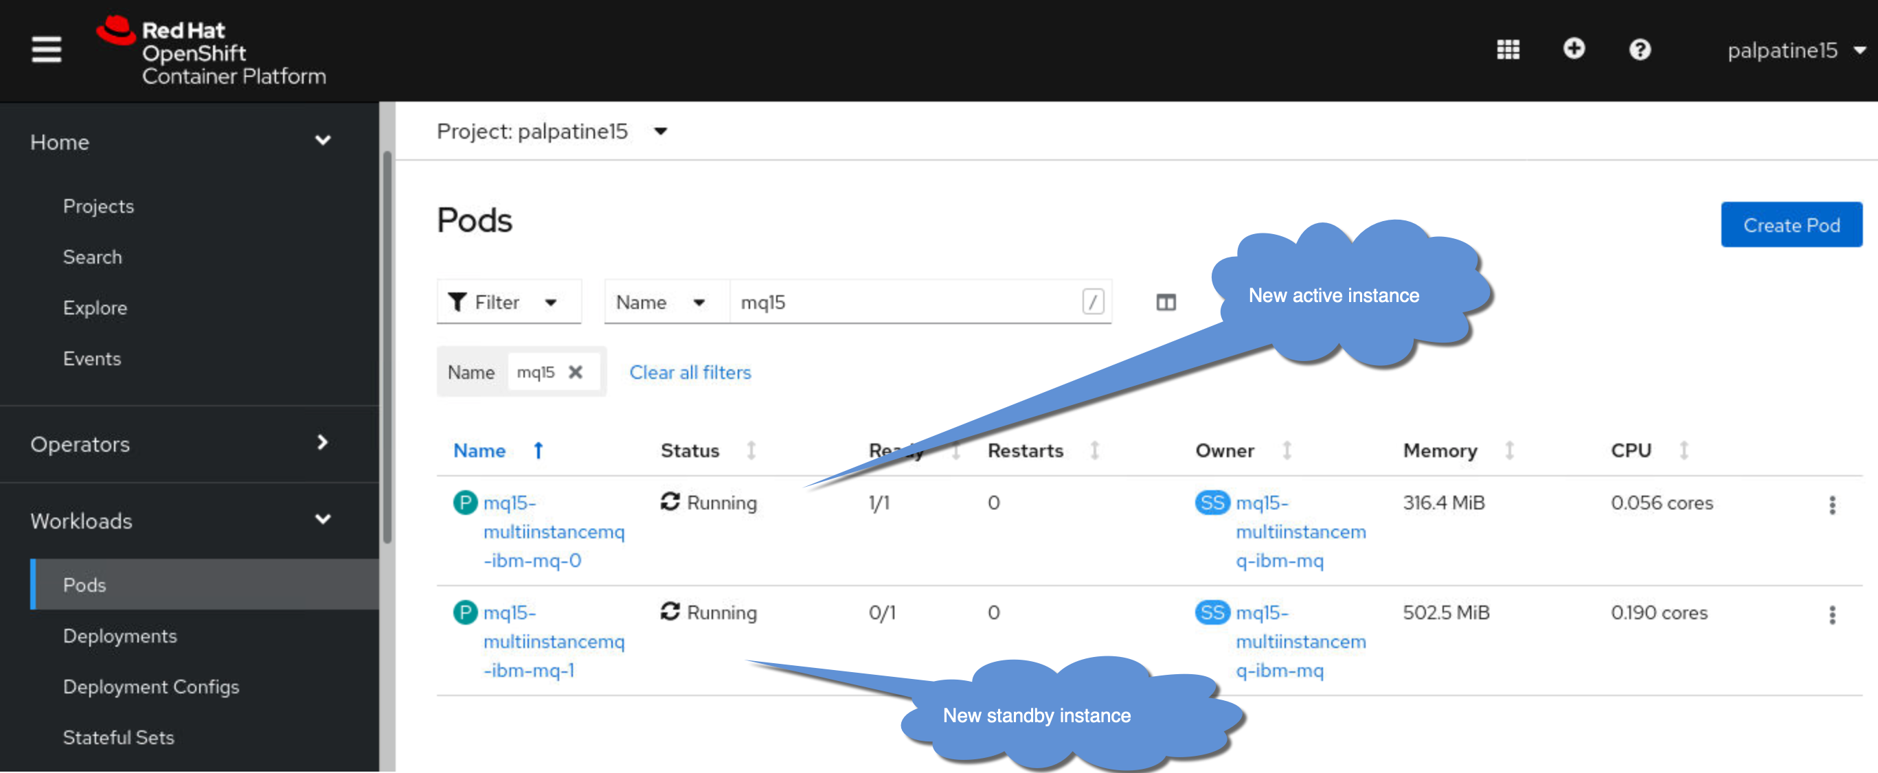Sort pods by Owner column
Screen dimensions: 1878x773
point(1243,451)
